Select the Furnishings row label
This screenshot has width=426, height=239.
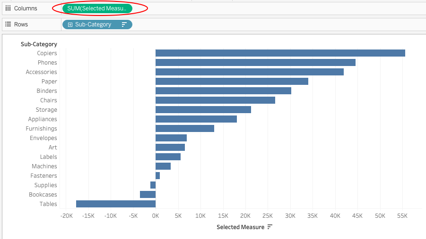coord(41,129)
